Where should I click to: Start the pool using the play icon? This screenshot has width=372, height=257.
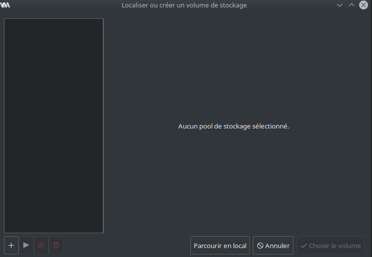(x=26, y=246)
